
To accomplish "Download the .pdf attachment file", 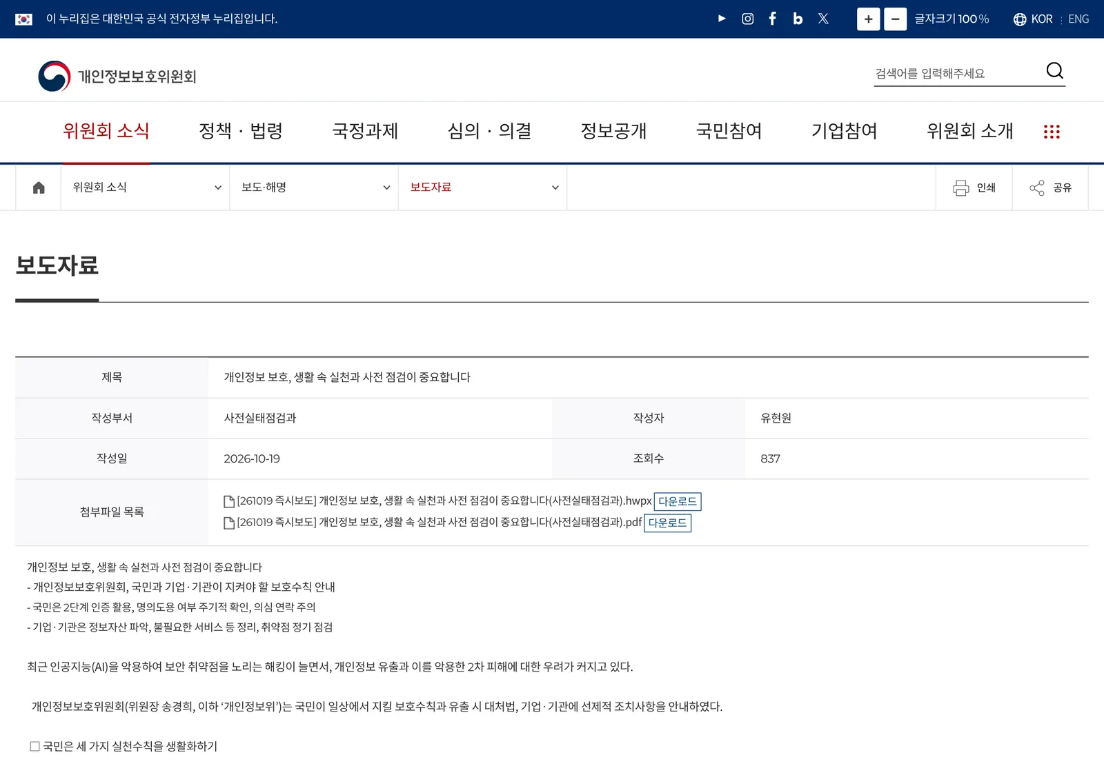I will pos(667,523).
